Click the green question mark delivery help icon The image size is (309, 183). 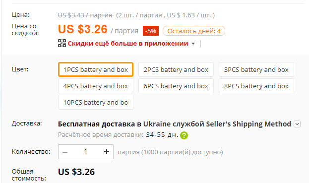184,135
